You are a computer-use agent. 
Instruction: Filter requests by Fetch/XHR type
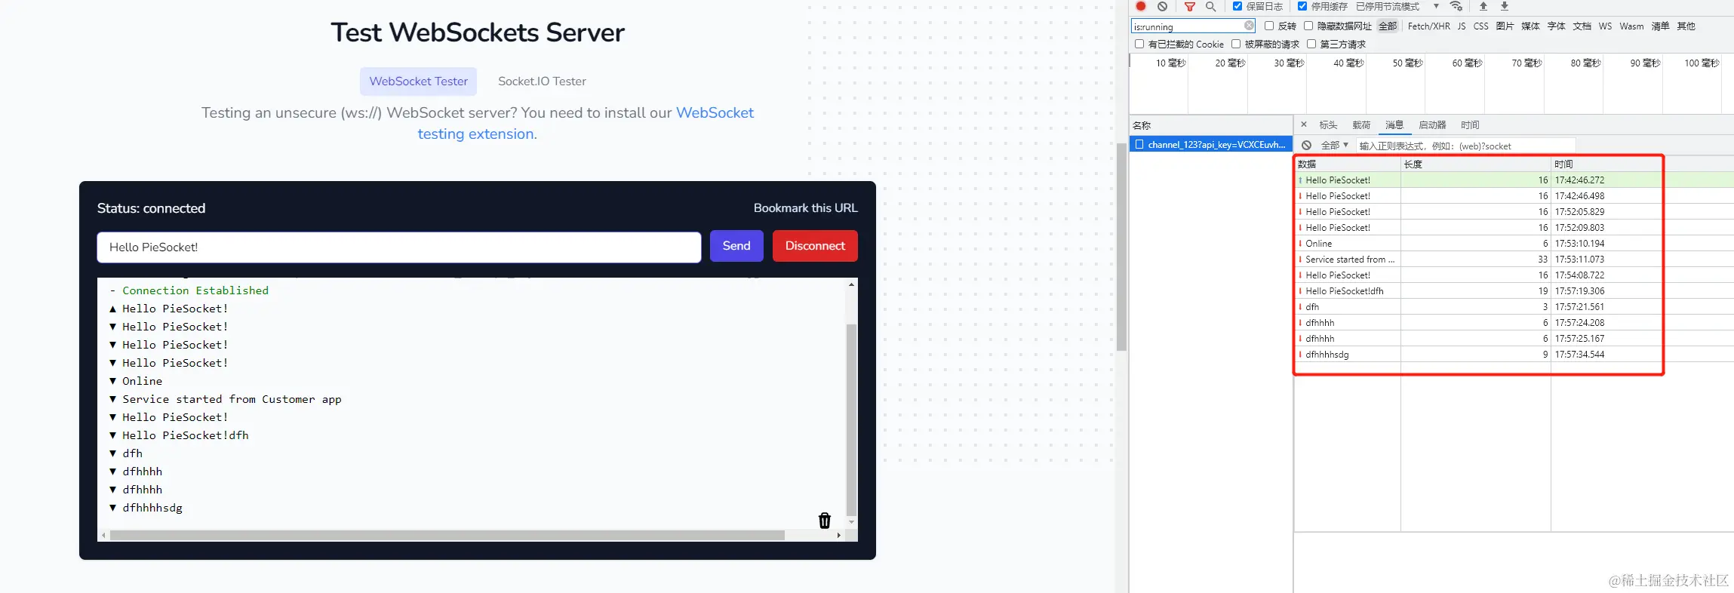1428,26
